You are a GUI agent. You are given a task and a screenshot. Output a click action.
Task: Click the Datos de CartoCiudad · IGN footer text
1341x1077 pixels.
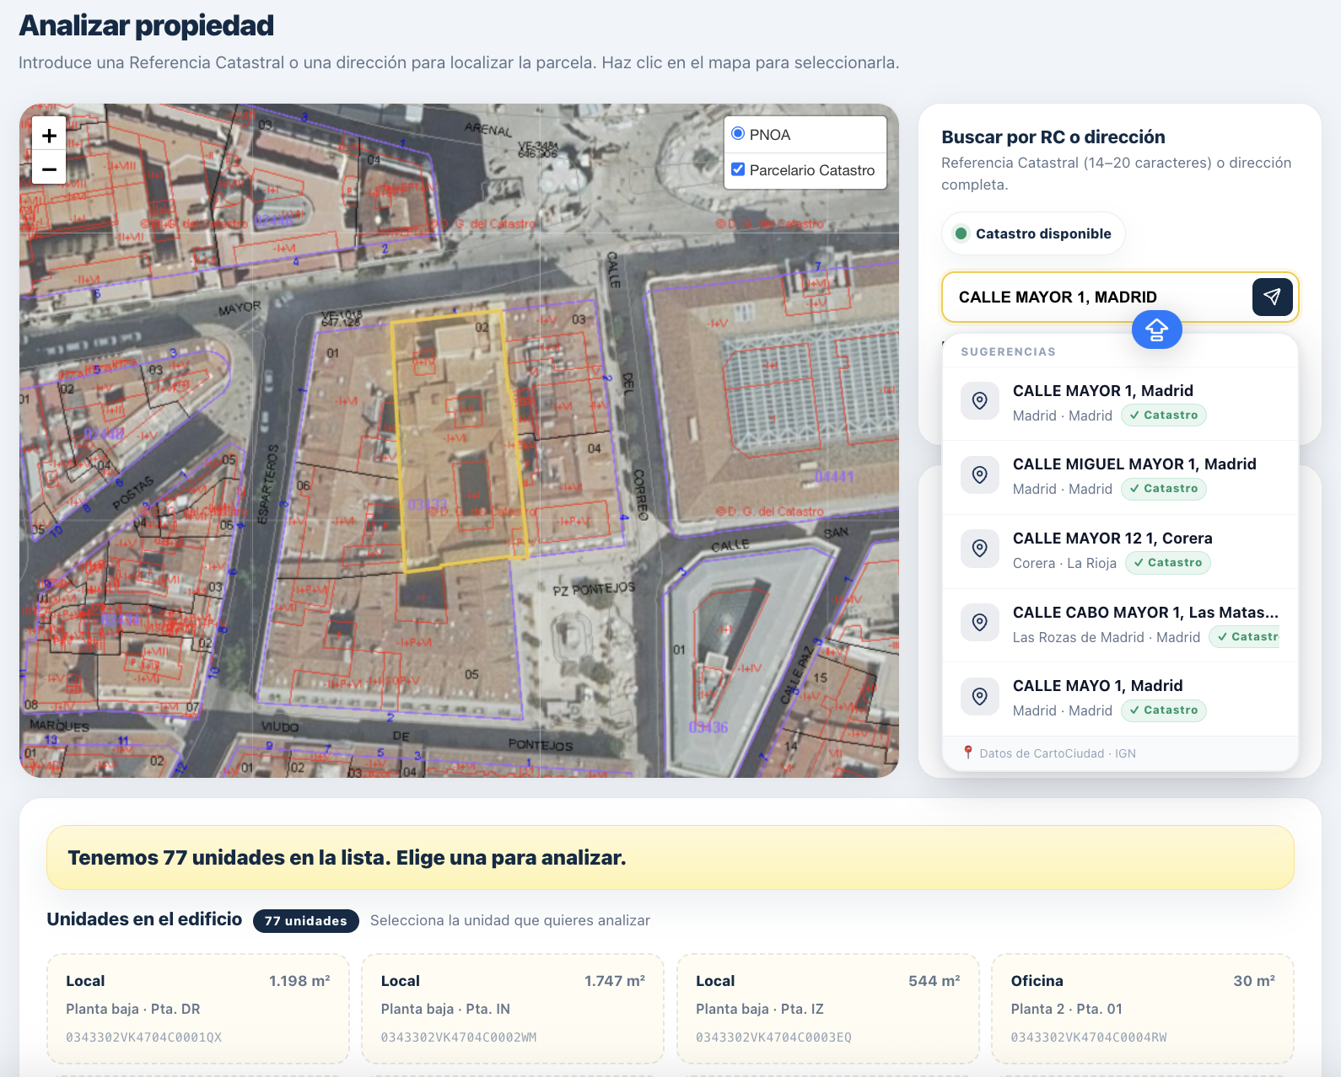pyautogui.click(x=1058, y=753)
